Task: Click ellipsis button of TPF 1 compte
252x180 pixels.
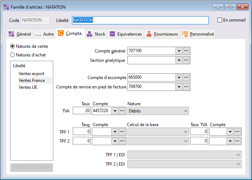Action: point(122,132)
